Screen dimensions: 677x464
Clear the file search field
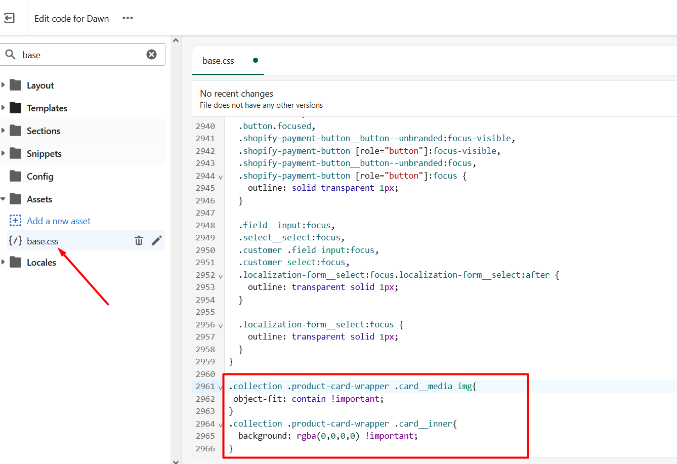[x=152, y=54]
